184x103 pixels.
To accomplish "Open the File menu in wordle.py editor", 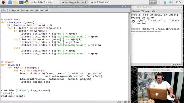I will pyautogui.click(x=3, y=10).
